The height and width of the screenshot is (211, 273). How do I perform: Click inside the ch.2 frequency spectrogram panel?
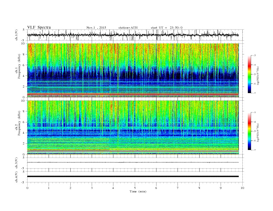pos(133,128)
